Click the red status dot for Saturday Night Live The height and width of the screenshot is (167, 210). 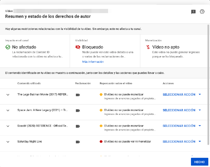coord(101,142)
